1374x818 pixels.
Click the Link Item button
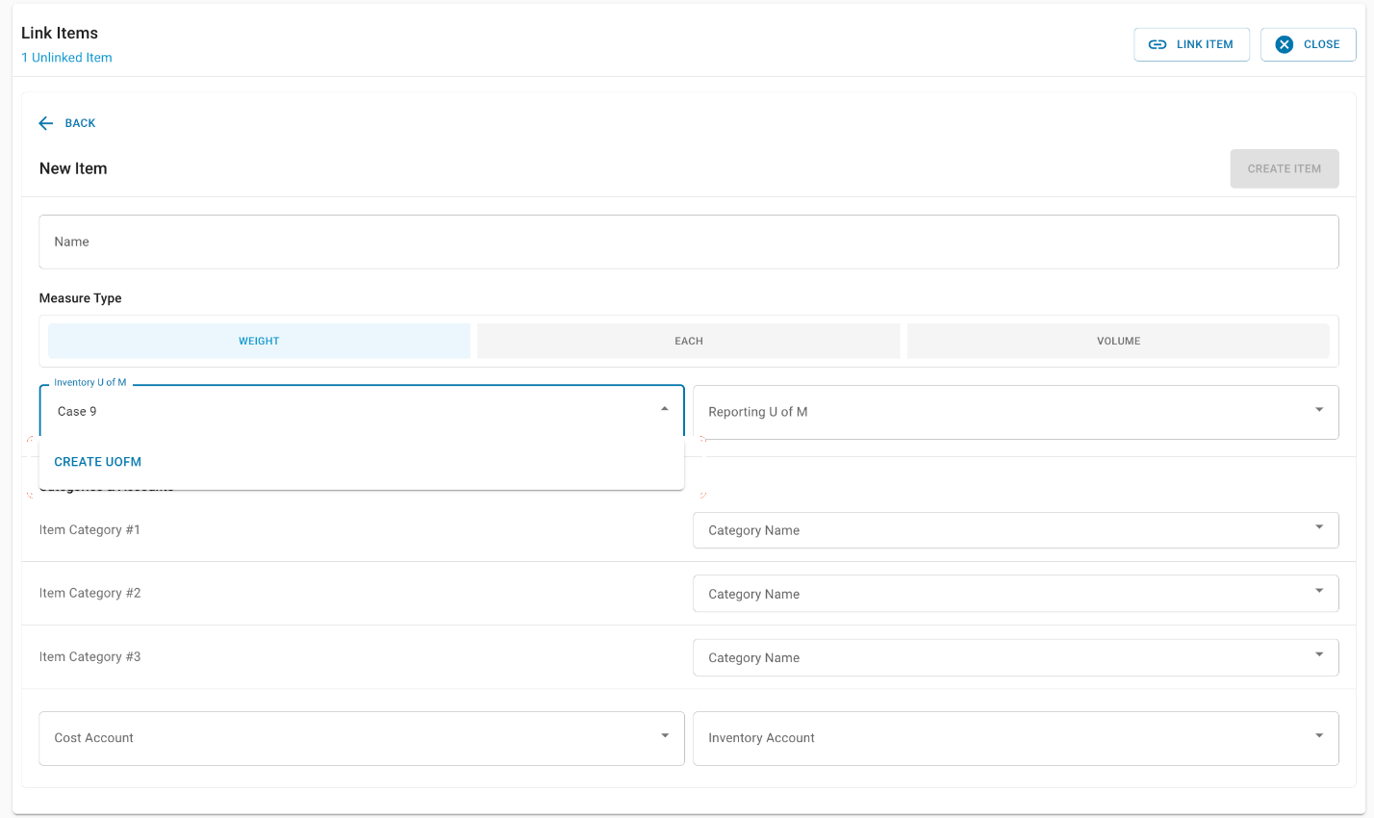pyautogui.click(x=1191, y=44)
